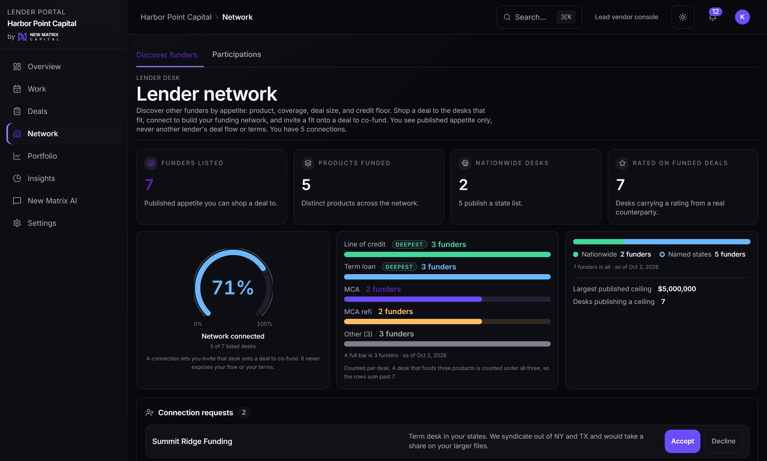Click the Term loan DEEPEST badge
Image resolution: width=767 pixels, height=461 pixels.
click(399, 267)
